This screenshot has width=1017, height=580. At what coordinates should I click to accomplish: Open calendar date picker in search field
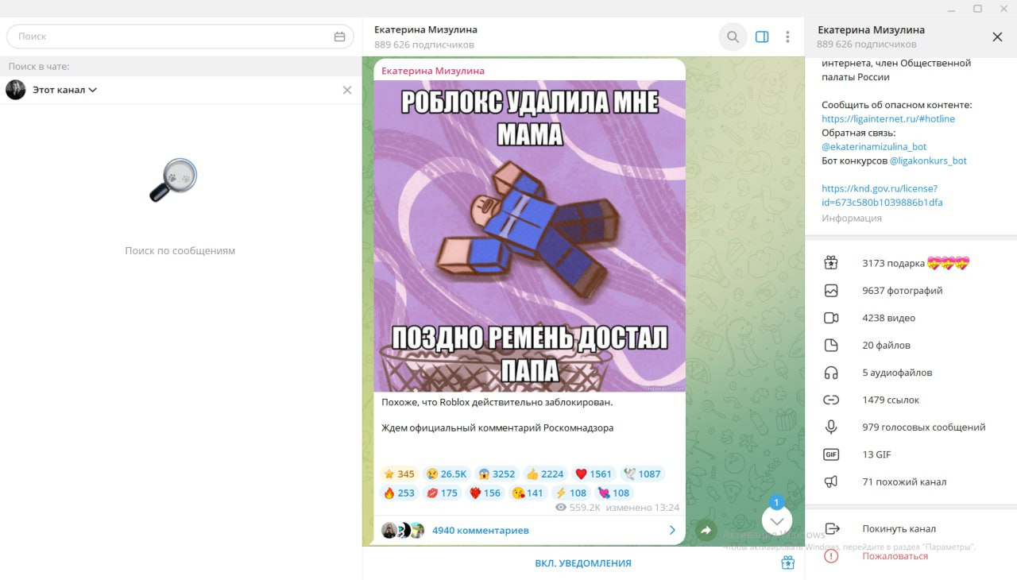[x=339, y=37]
